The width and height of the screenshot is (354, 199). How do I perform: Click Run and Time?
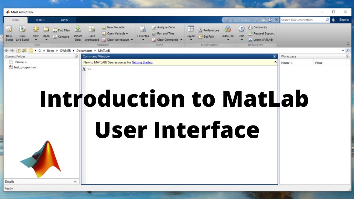(163, 33)
